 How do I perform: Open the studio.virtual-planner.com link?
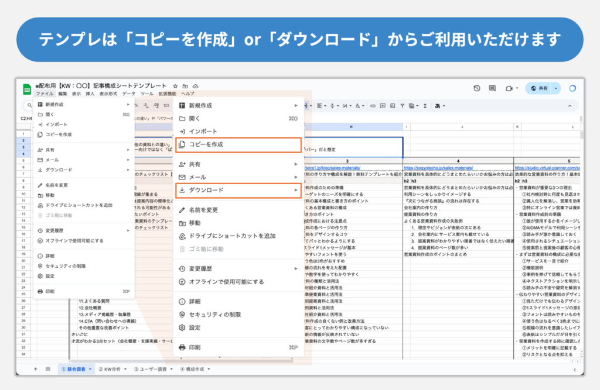(547, 168)
